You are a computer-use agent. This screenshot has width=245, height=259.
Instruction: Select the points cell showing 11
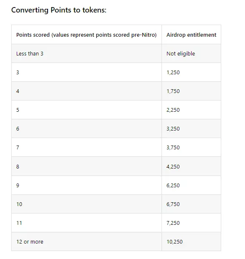coord(86,223)
